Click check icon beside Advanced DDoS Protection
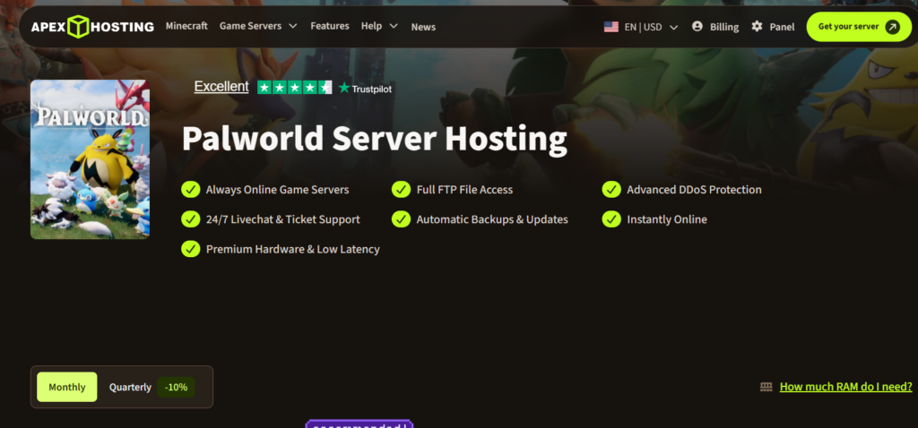The height and width of the screenshot is (428, 918). pyautogui.click(x=611, y=190)
